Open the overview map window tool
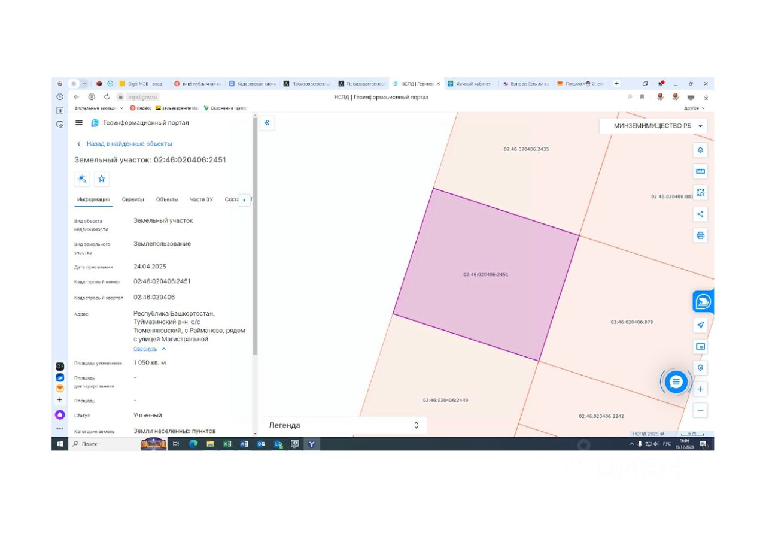This screenshot has width=766, height=542. point(701,346)
